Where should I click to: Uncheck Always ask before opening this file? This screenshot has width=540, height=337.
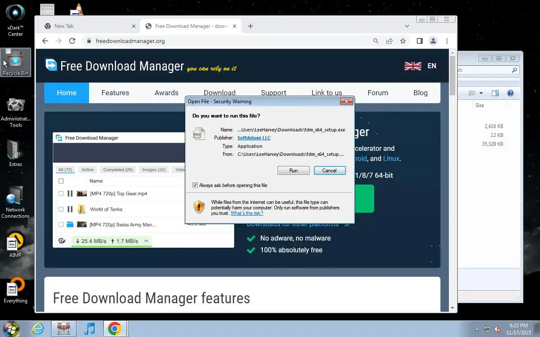pos(195,185)
